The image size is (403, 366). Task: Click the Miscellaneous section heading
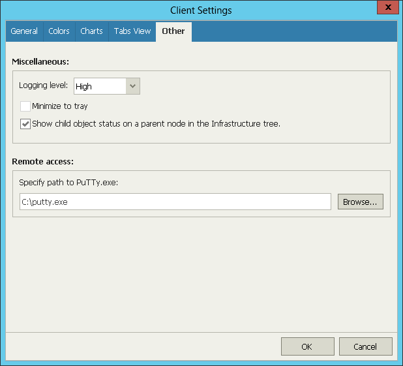pos(40,62)
